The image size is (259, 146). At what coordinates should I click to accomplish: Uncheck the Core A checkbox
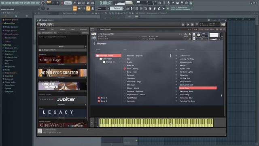tap(99, 98)
